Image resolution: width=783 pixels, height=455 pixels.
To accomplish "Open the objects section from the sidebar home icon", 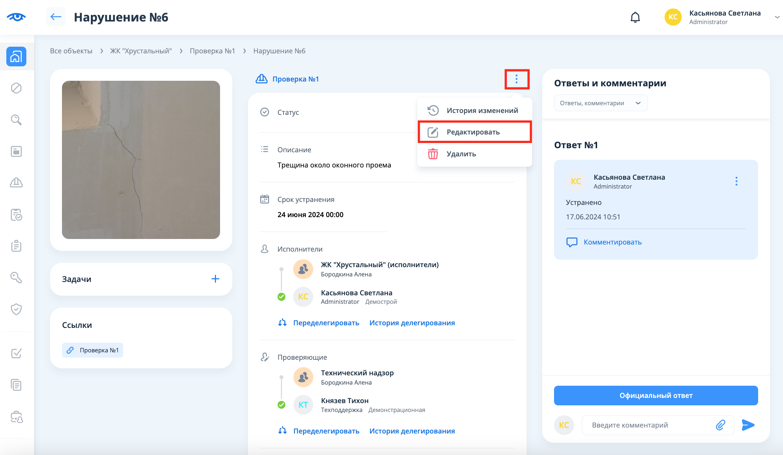I will point(16,57).
